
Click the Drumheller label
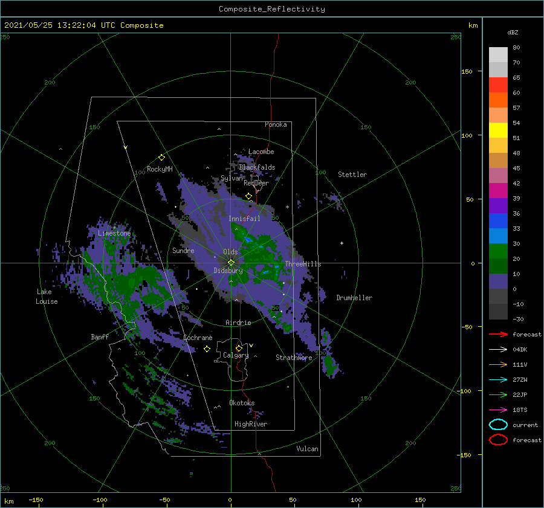[354, 298]
